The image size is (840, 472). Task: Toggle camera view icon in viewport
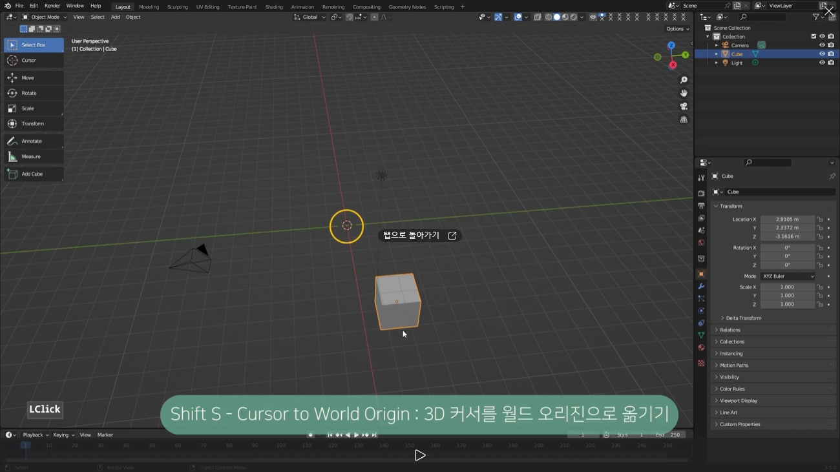click(684, 106)
